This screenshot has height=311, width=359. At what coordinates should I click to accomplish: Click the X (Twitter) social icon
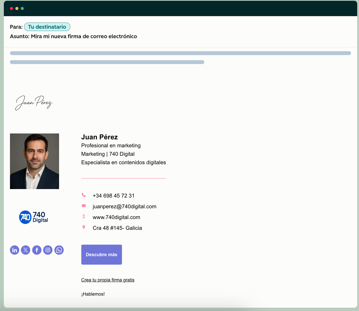tap(26, 250)
